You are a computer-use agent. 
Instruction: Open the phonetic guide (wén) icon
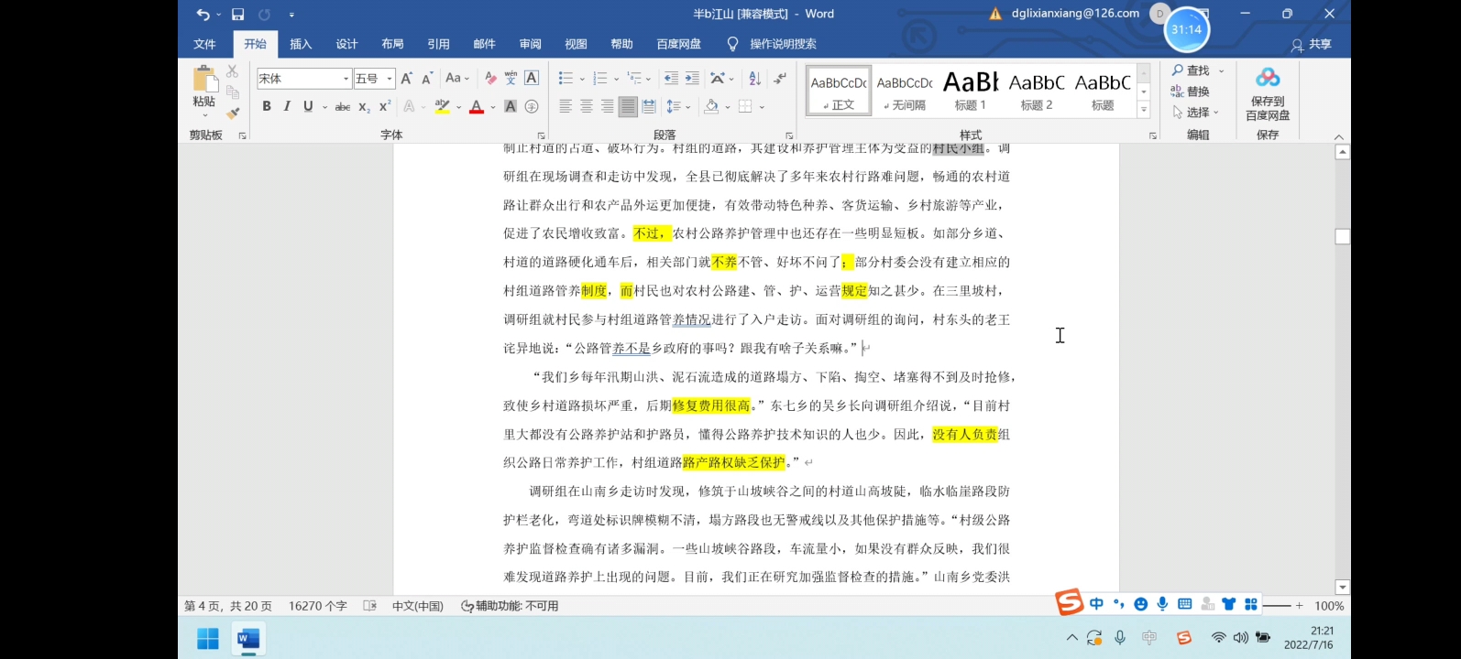pos(511,79)
